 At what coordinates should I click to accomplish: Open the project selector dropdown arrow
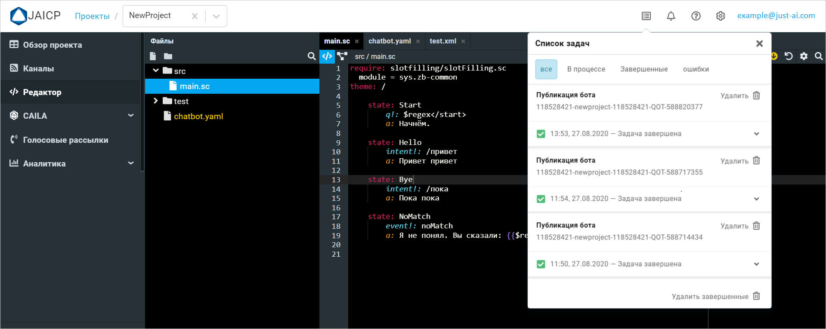tap(217, 16)
